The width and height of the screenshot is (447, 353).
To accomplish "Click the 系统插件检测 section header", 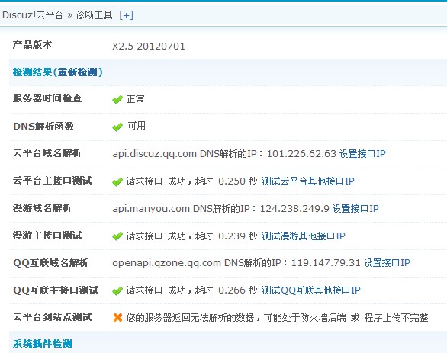I will pyautogui.click(x=42, y=344).
